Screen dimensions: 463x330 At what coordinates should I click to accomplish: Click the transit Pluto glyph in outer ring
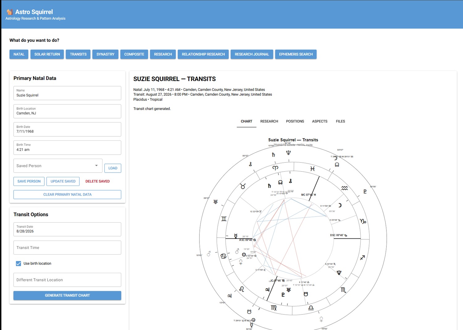[x=365, y=192]
